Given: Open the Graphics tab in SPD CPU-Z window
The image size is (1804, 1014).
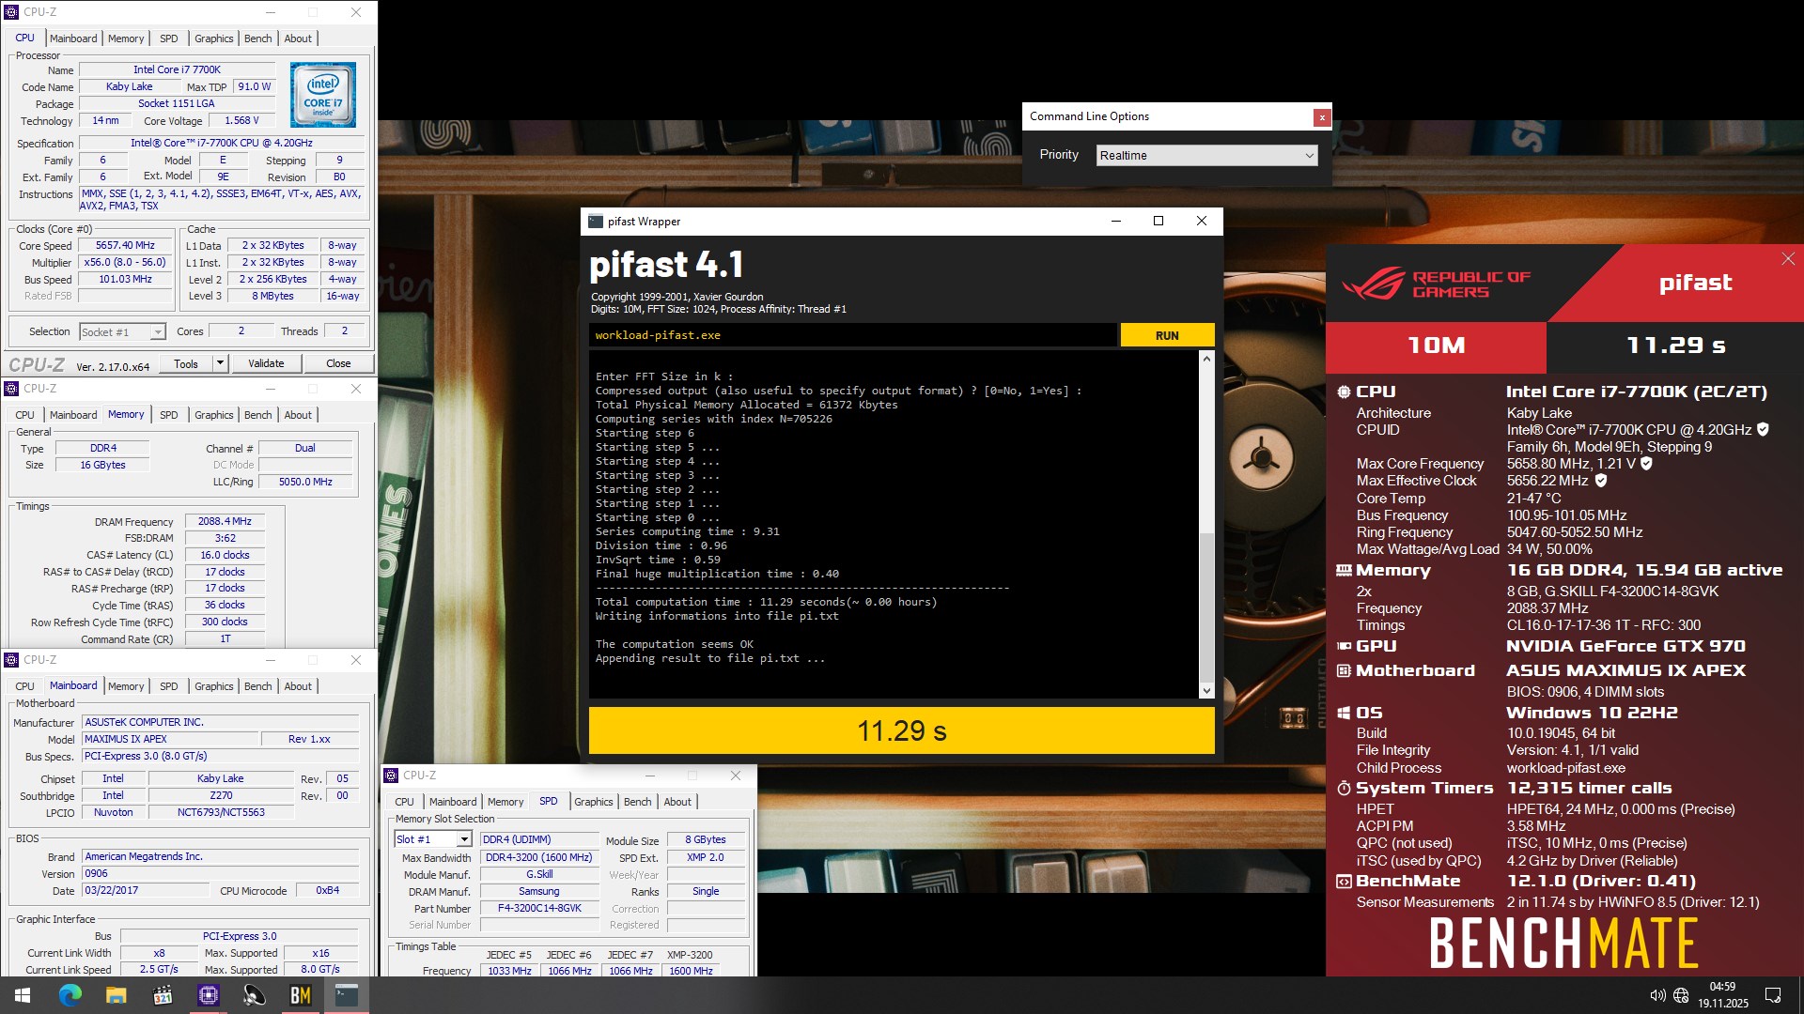Looking at the screenshot, I should coord(593,802).
